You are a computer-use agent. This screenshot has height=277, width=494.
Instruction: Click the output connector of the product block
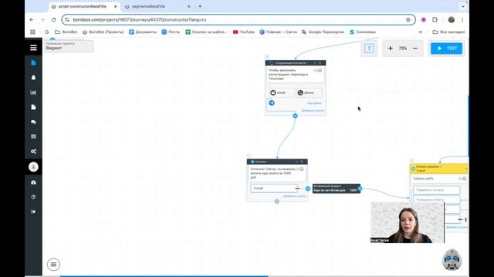[x=360, y=189]
